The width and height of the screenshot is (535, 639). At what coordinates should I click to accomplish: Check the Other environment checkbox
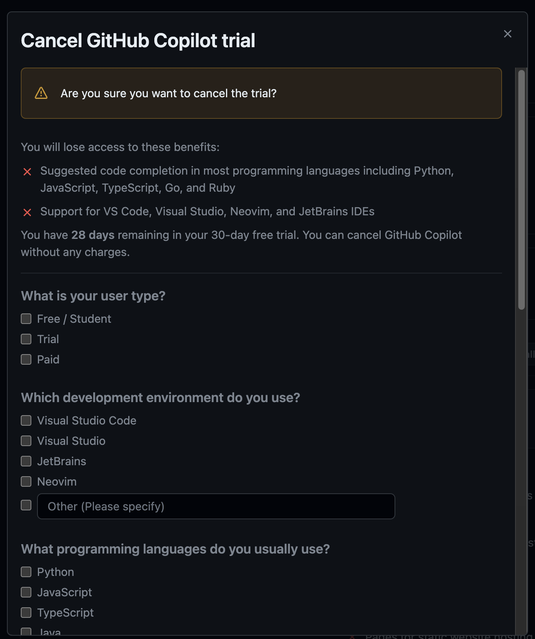pyautogui.click(x=26, y=505)
